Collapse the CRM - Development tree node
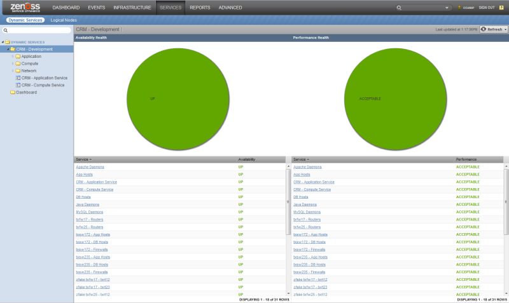 (x=8, y=50)
